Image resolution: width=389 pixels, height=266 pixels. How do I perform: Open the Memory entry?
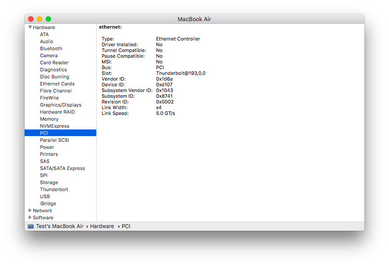pos(49,119)
